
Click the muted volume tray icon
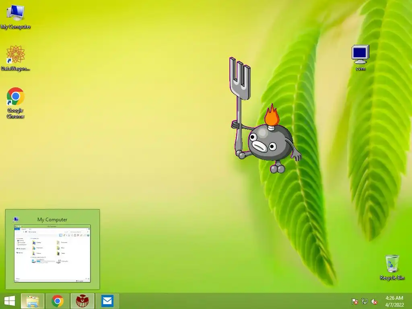click(374, 301)
